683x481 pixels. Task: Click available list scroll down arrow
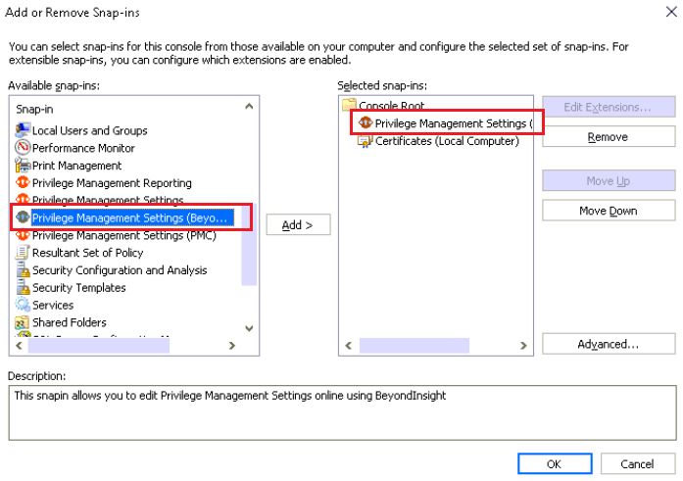[x=249, y=328]
